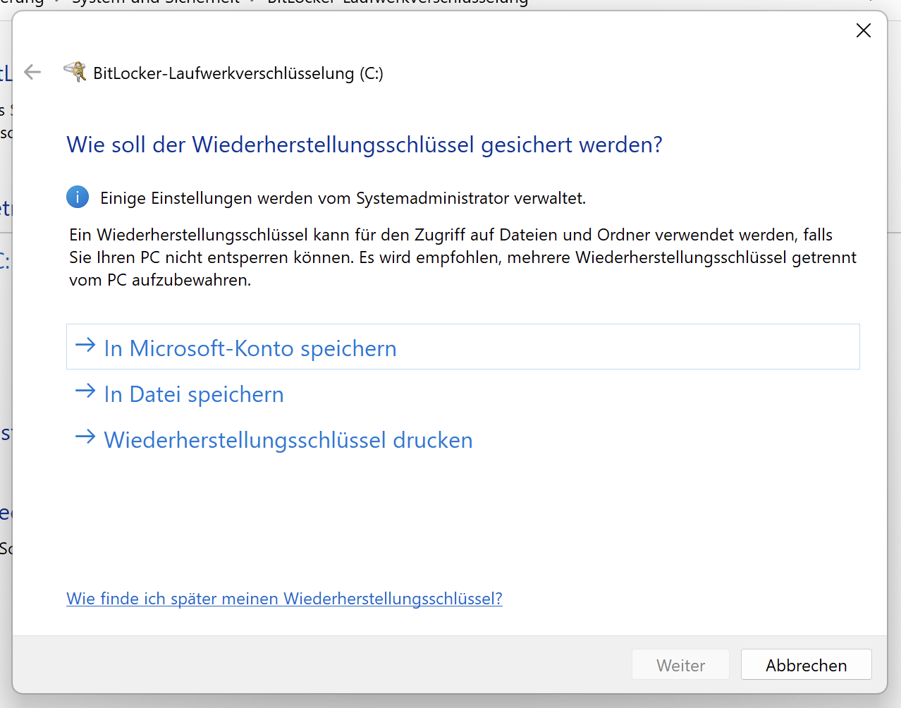Click heading 'Wie soll der Wiederherstellungsschlüssel gesichert werden?'
Image resolution: width=901 pixels, height=708 pixels.
point(364,145)
